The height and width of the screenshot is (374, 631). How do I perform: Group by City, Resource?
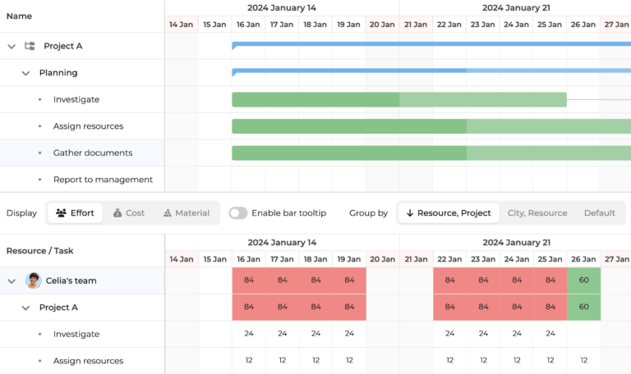537,213
